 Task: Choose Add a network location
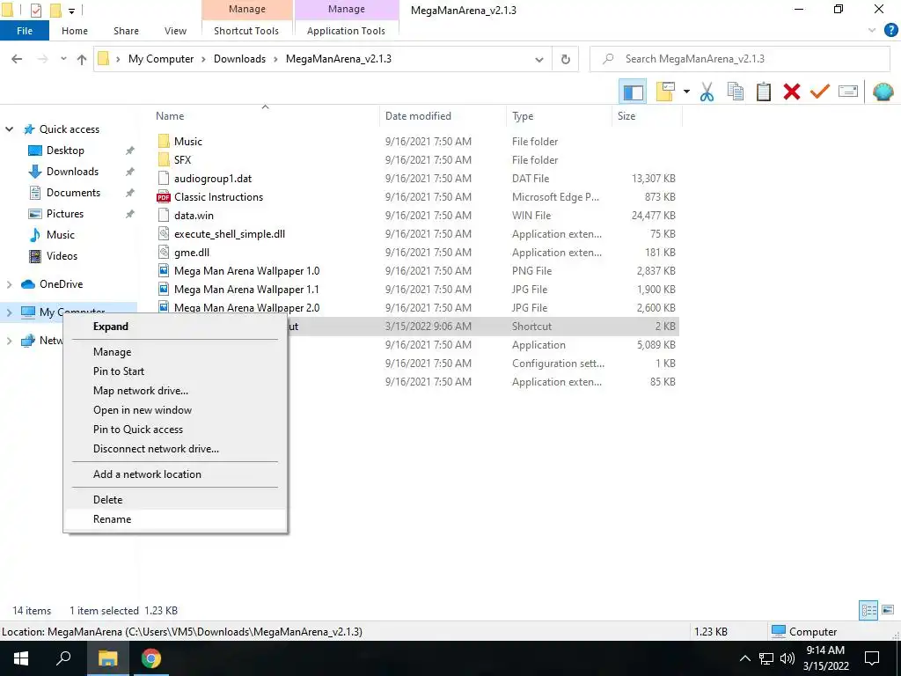pyautogui.click(x=175, y=474)
